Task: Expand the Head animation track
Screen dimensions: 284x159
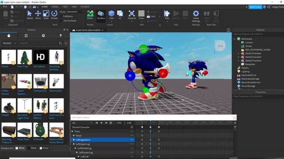Action: [74, 136]
